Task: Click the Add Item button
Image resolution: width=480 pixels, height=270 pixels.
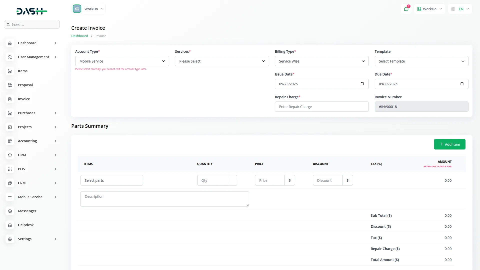Action: [449, 144]
